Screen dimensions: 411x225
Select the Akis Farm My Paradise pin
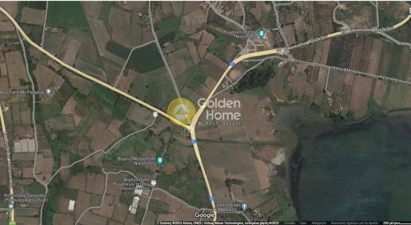[48, 92]
